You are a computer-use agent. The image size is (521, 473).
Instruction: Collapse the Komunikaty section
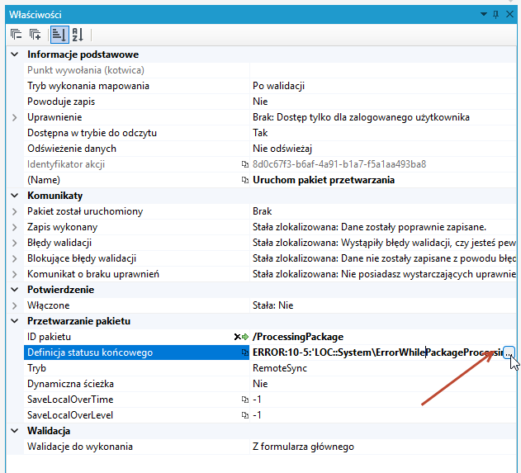click(15, 196)
